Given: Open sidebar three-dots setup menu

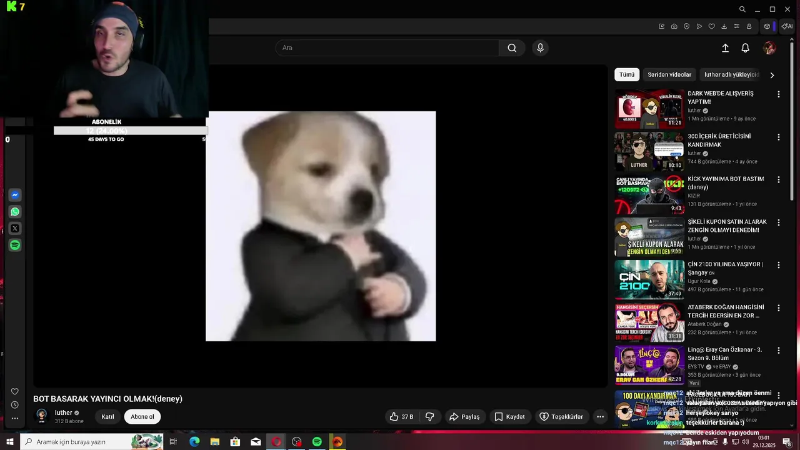Looking at the screenshot, I should (x=15, y=418).
